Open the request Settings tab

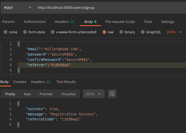(x=167, y=22)
